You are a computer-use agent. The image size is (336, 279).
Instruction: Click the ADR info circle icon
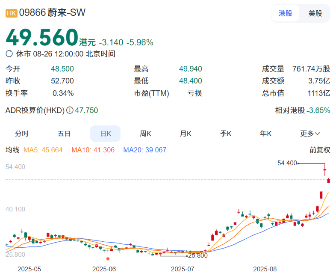point(70,110)
